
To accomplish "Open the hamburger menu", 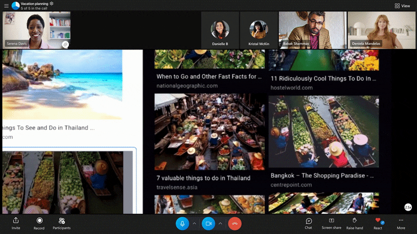I will (5, 5).
